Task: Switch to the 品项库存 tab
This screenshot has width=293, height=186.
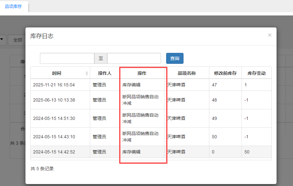Action: point(13,6)
